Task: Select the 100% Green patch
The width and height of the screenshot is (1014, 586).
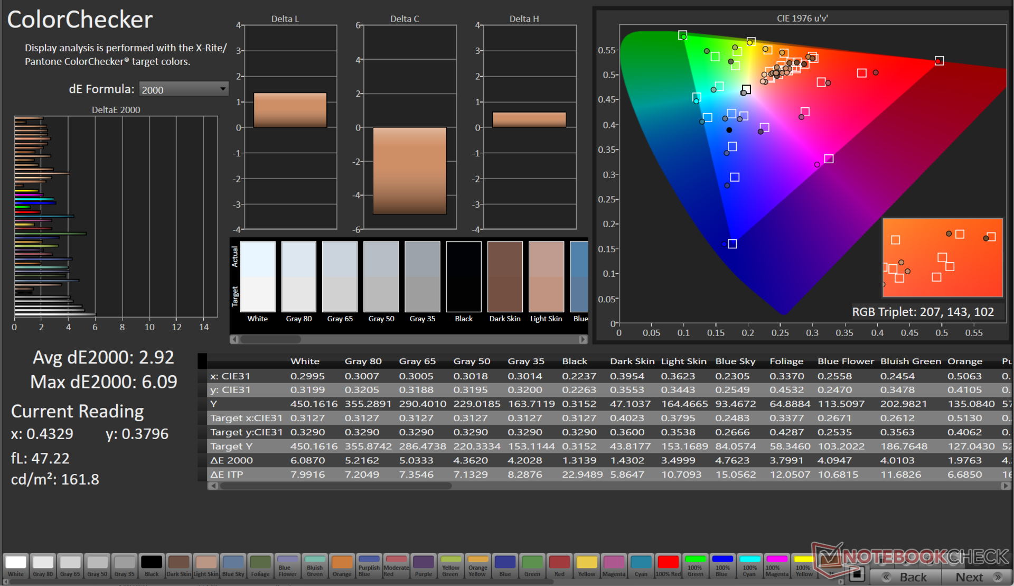Action: tap(695, 566)
